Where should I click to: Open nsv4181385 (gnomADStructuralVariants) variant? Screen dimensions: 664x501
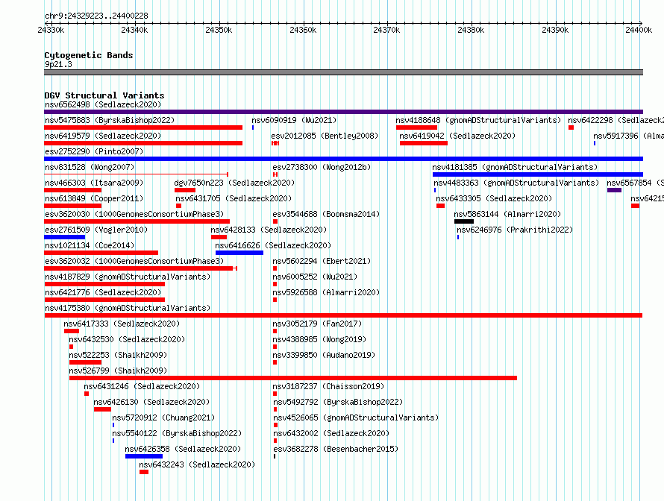pos(515,167)
